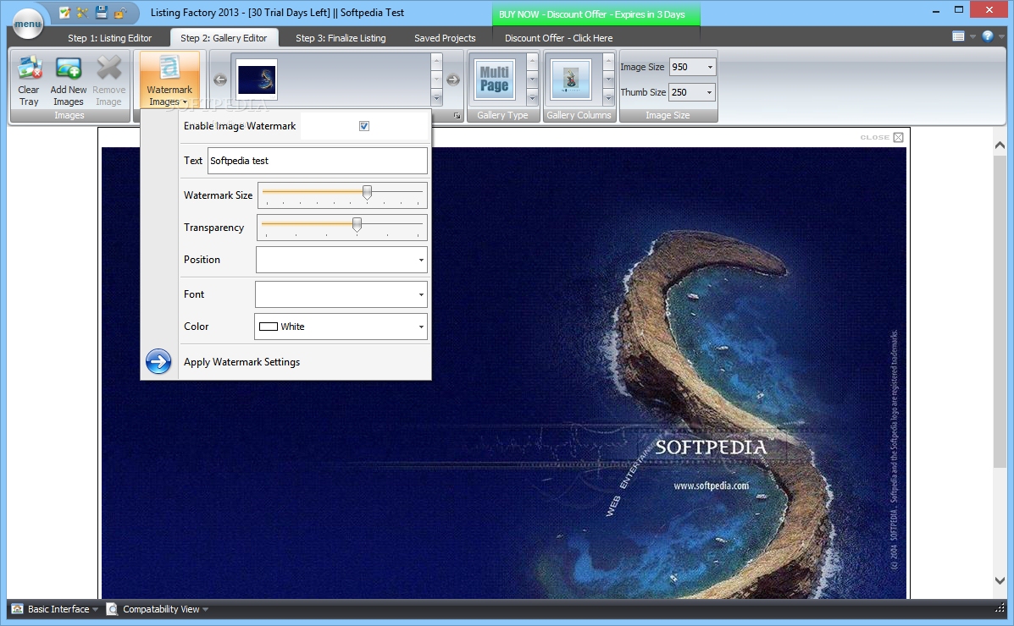This screenshot has width=1014, height=626.
Task: Click the preview scrollbar down arrow
Action: (x=1000, y=580)
